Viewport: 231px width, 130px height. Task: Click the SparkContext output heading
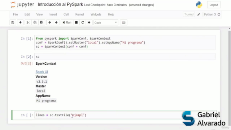(46, 64)
